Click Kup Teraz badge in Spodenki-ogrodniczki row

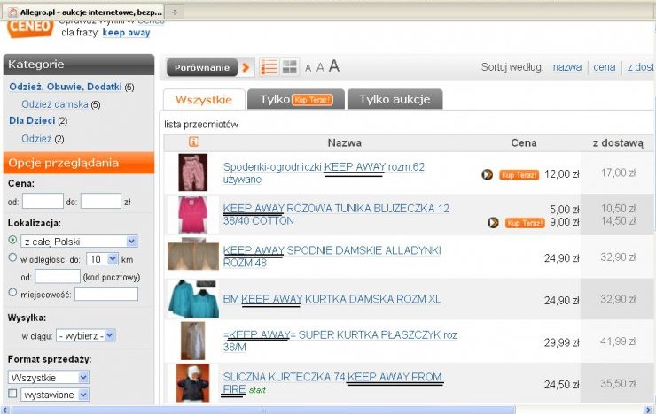[519, 175]
